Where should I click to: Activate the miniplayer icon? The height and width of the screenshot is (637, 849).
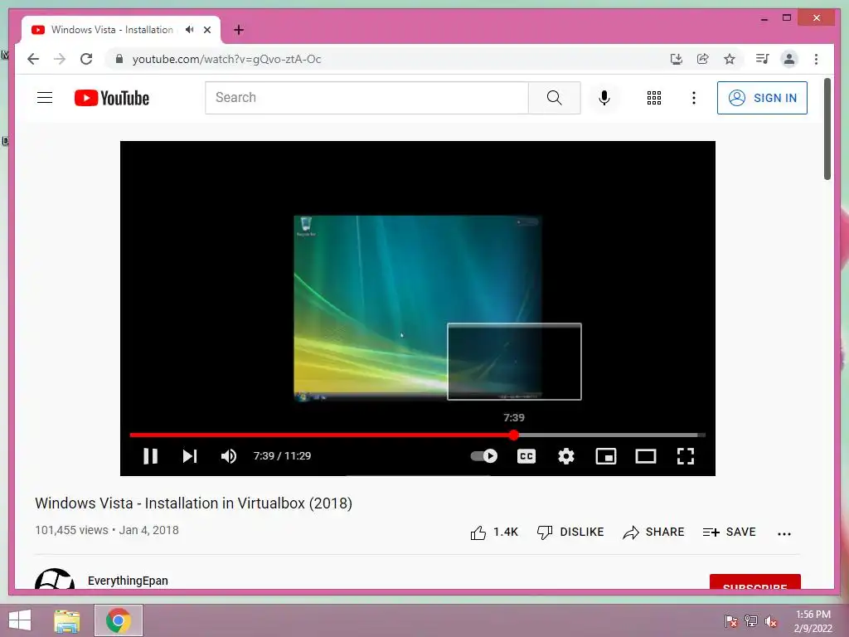click(x=606, y=456)
